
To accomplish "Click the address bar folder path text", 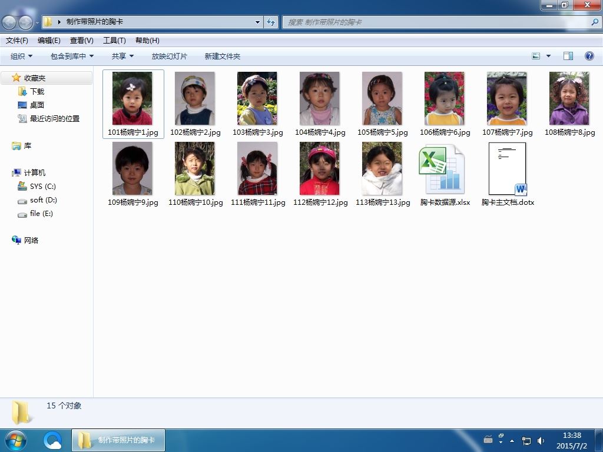I will (x=95, y=22).
